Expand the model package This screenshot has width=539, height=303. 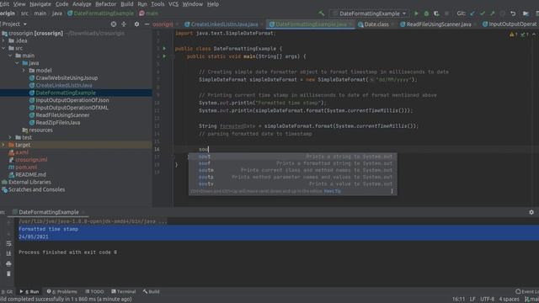point(24,71)
